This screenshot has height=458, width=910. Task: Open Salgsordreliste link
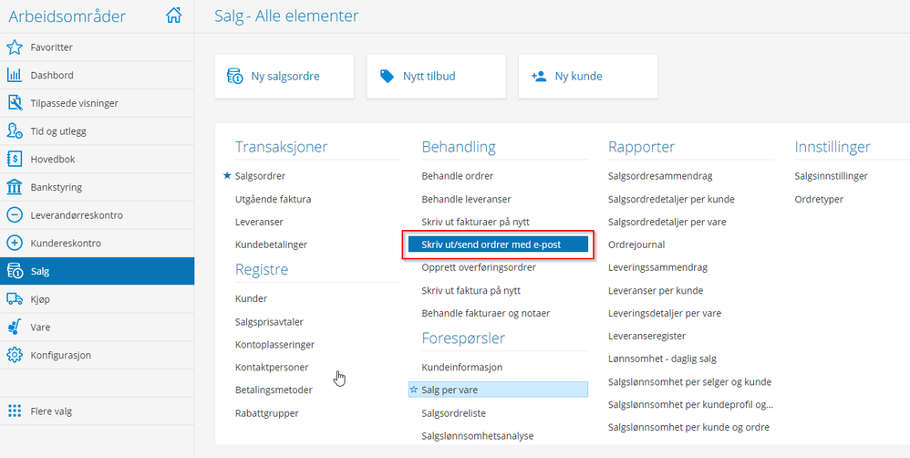coord(454,413)
